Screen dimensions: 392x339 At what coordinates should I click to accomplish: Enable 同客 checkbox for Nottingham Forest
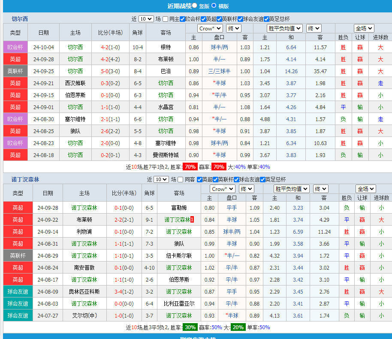coord(181,179)
